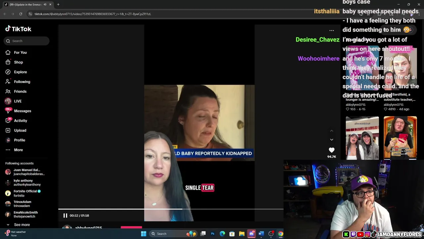Image resolution: width=424 pixels, height=239 pixels.
Task: Open Microsoft Word from the taskbar
Action: coord(261,234)
